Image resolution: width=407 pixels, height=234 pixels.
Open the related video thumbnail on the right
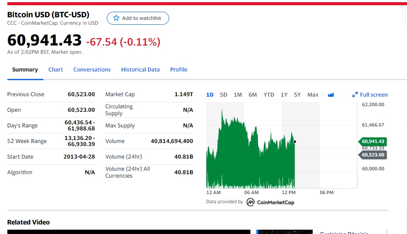click(284, 232)
